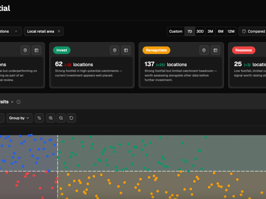Click the '62' locations count
Image resolution: width=266 pixels, height=199 pixels.
pyautogui.click(x=59, y=64)
